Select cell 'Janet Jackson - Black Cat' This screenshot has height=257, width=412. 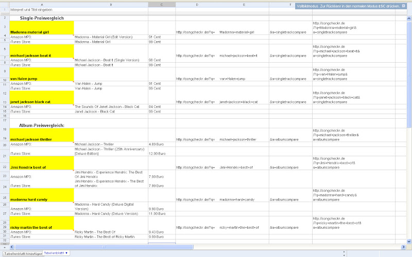[x=111, y=112]
